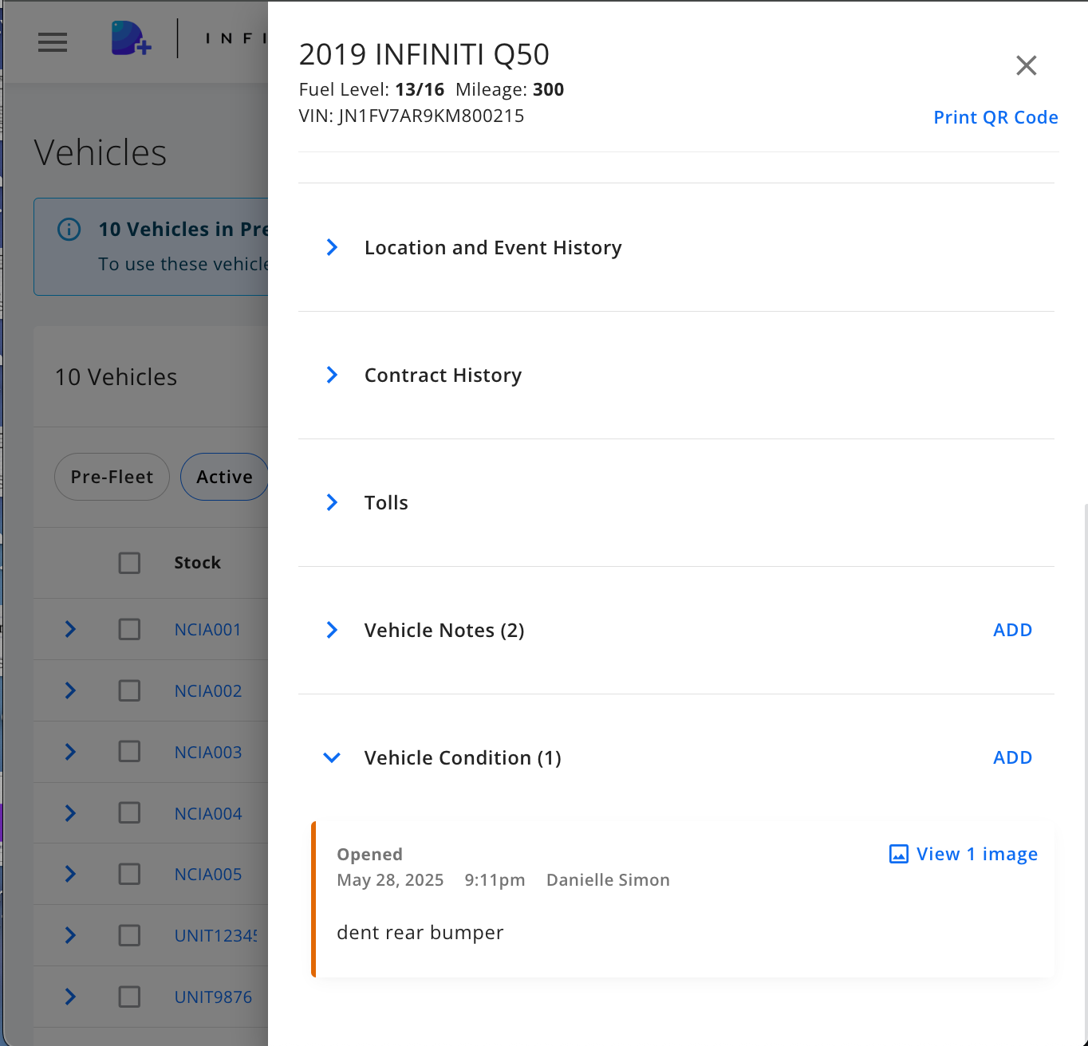This screenshot has width=1088, height=1046.
Task: Open the hamburger navigation menu
Action: [x=53, y=42]
